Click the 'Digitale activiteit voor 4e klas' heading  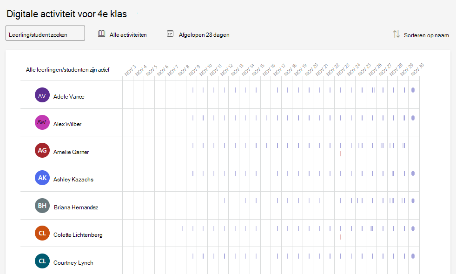(66, 14)
